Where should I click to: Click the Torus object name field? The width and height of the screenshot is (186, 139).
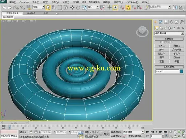coord(167,72)
